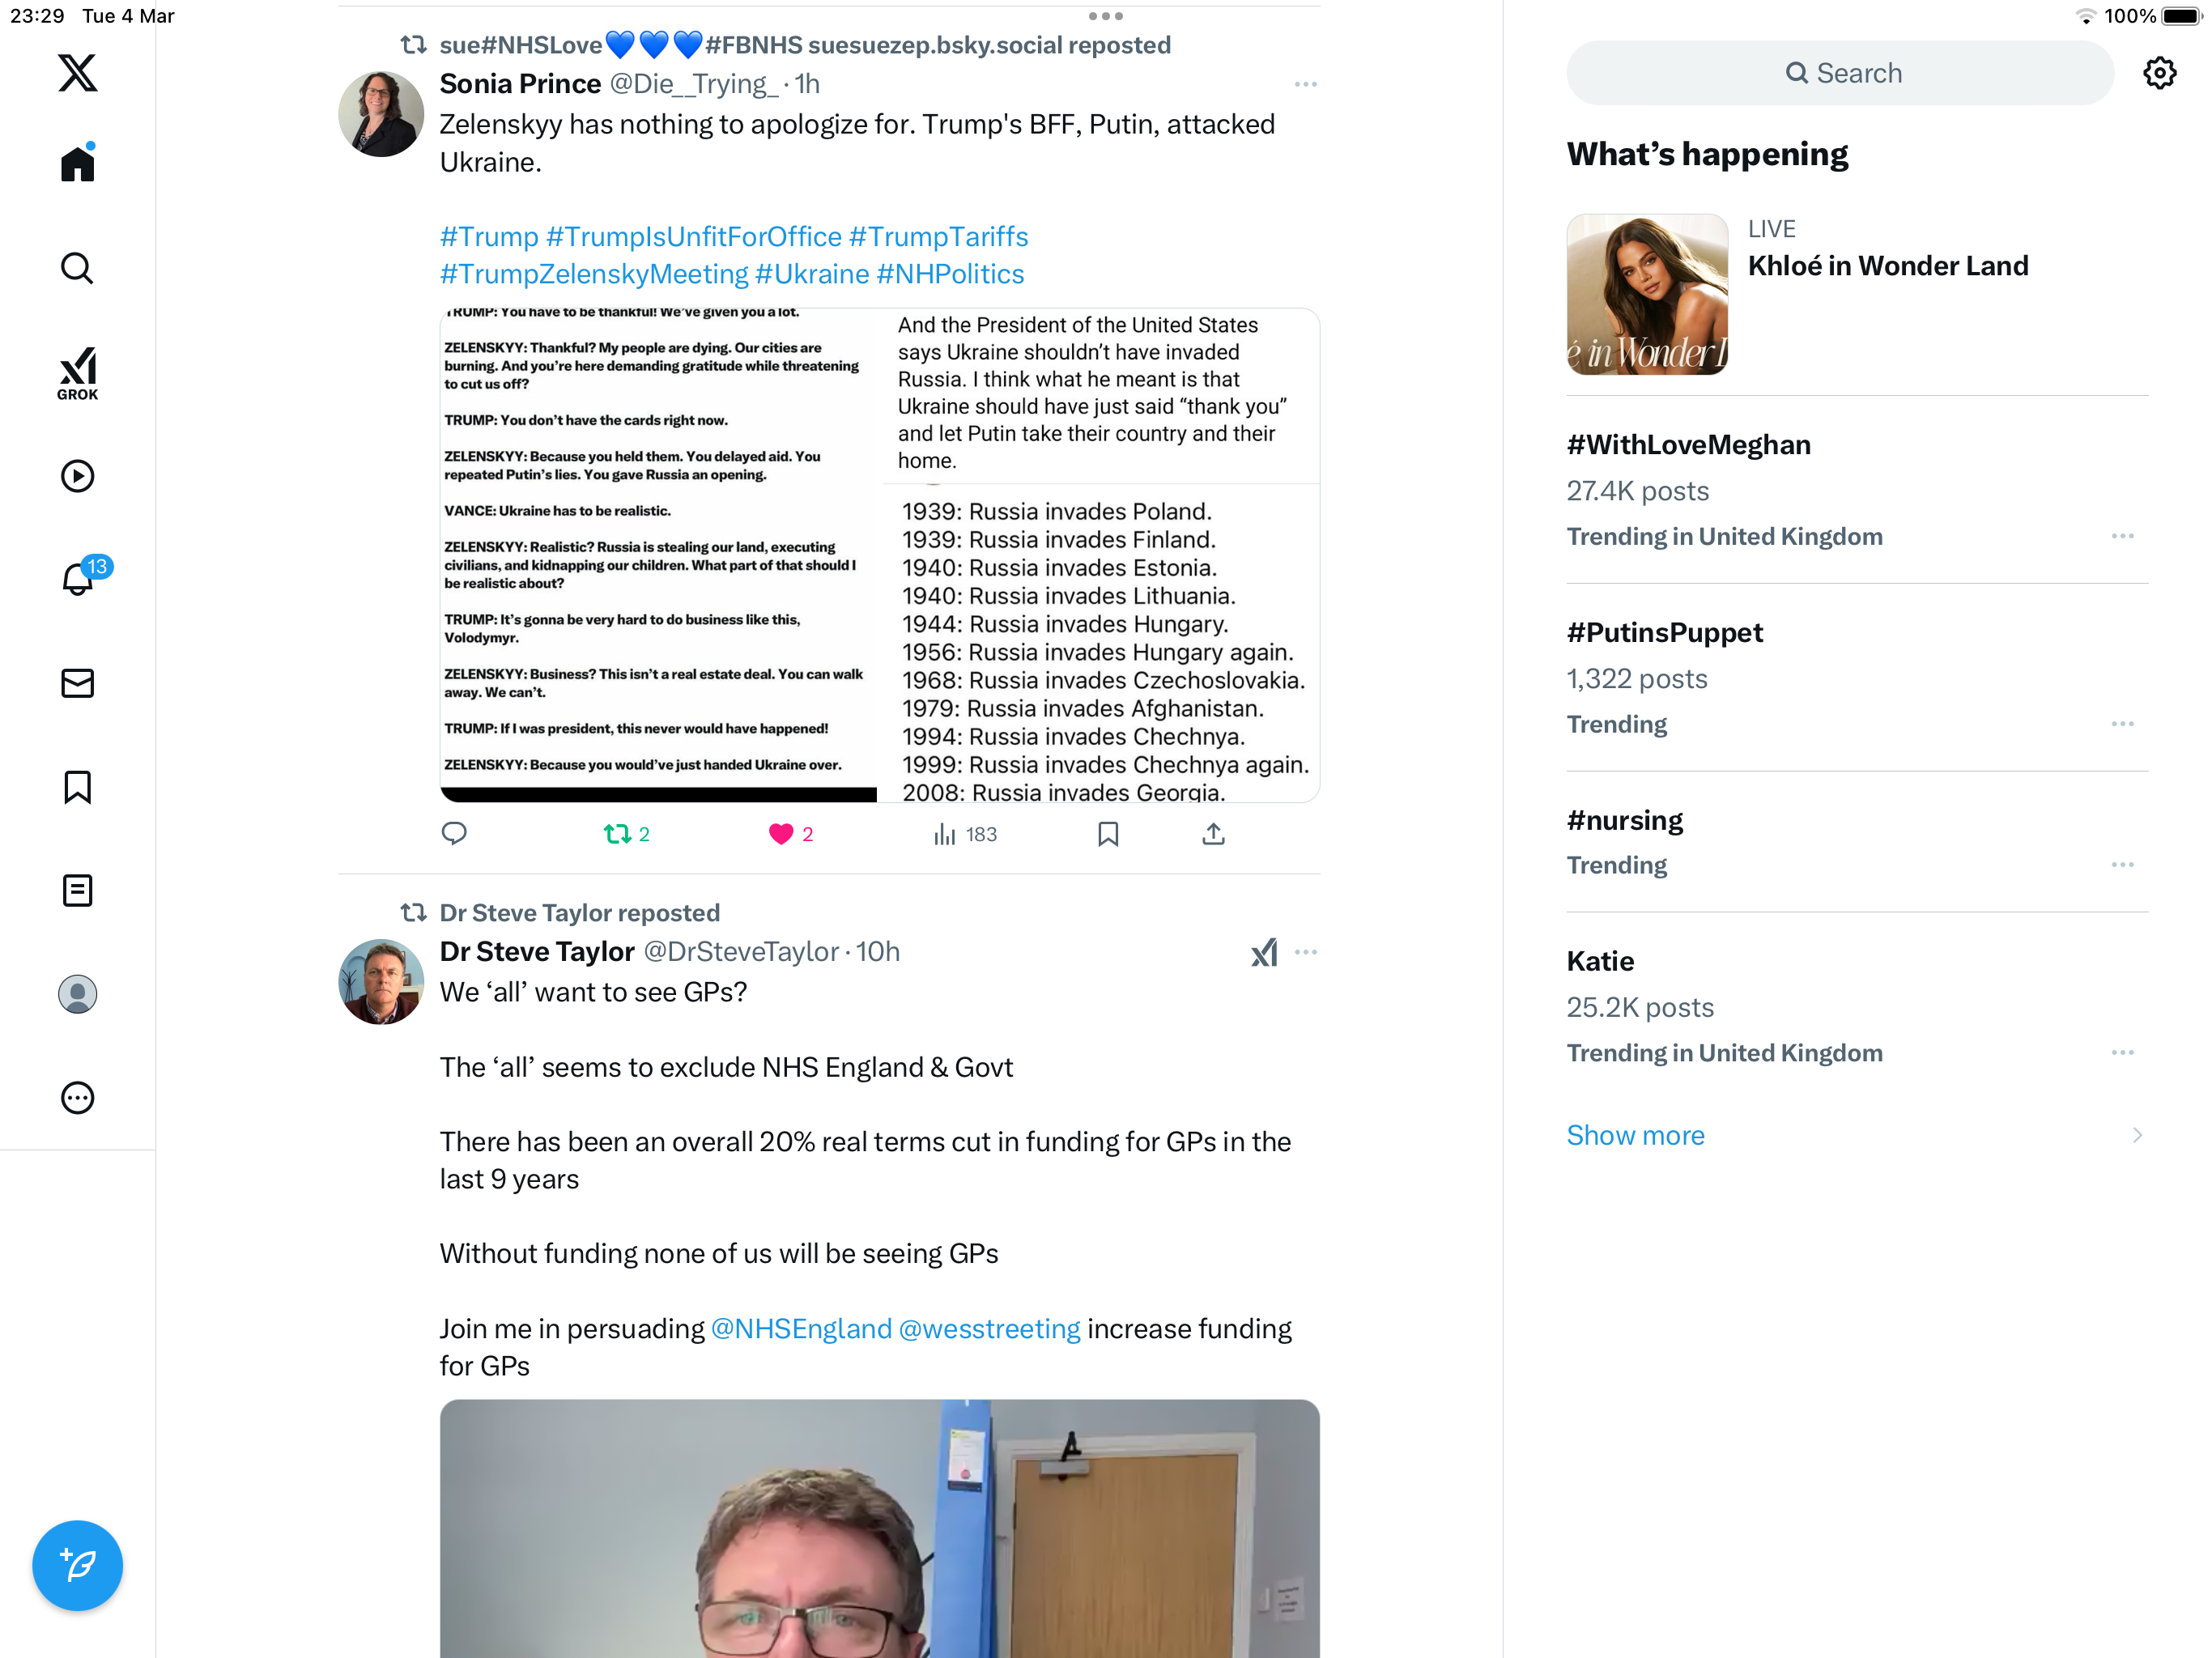Open Bookmarks in the left sidebar

pyautogui.click(x=77, y=787)
